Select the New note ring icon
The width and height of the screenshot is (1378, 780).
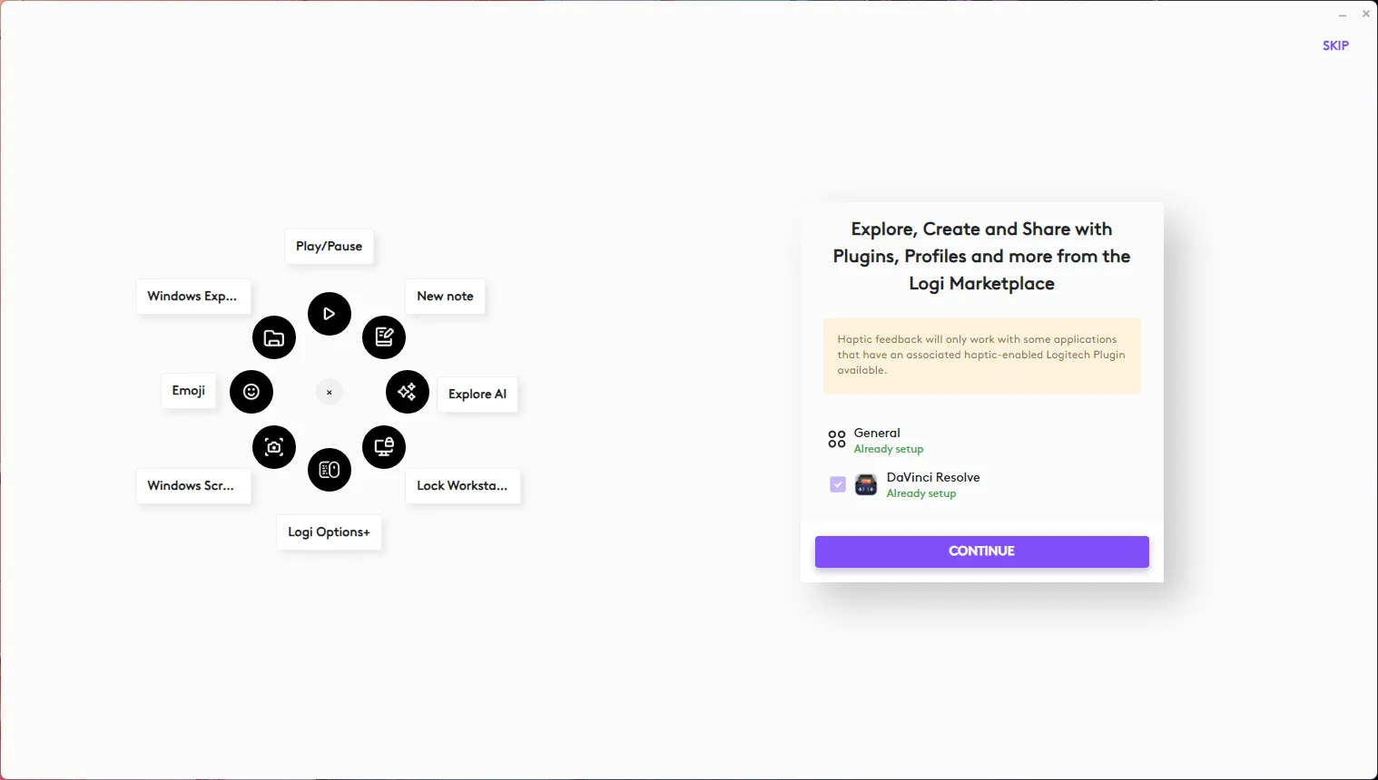pyautogui.click(x=384, y=337)
